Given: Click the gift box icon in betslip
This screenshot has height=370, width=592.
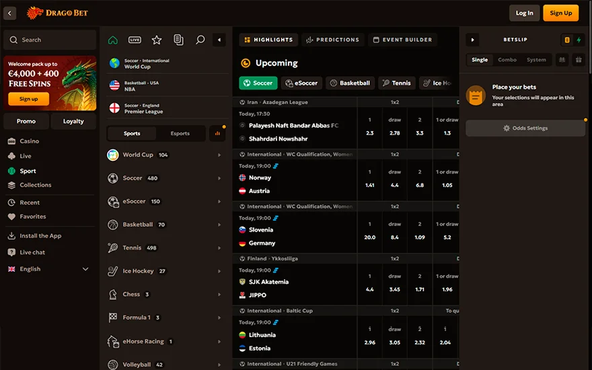Looking at the screenshot, I should [579, 60].
